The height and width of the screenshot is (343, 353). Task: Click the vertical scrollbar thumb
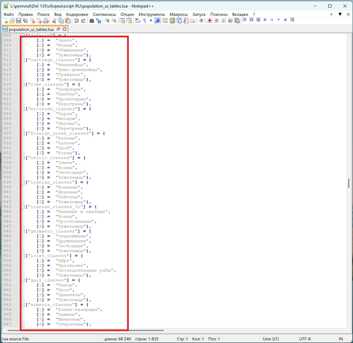point(349,183)
